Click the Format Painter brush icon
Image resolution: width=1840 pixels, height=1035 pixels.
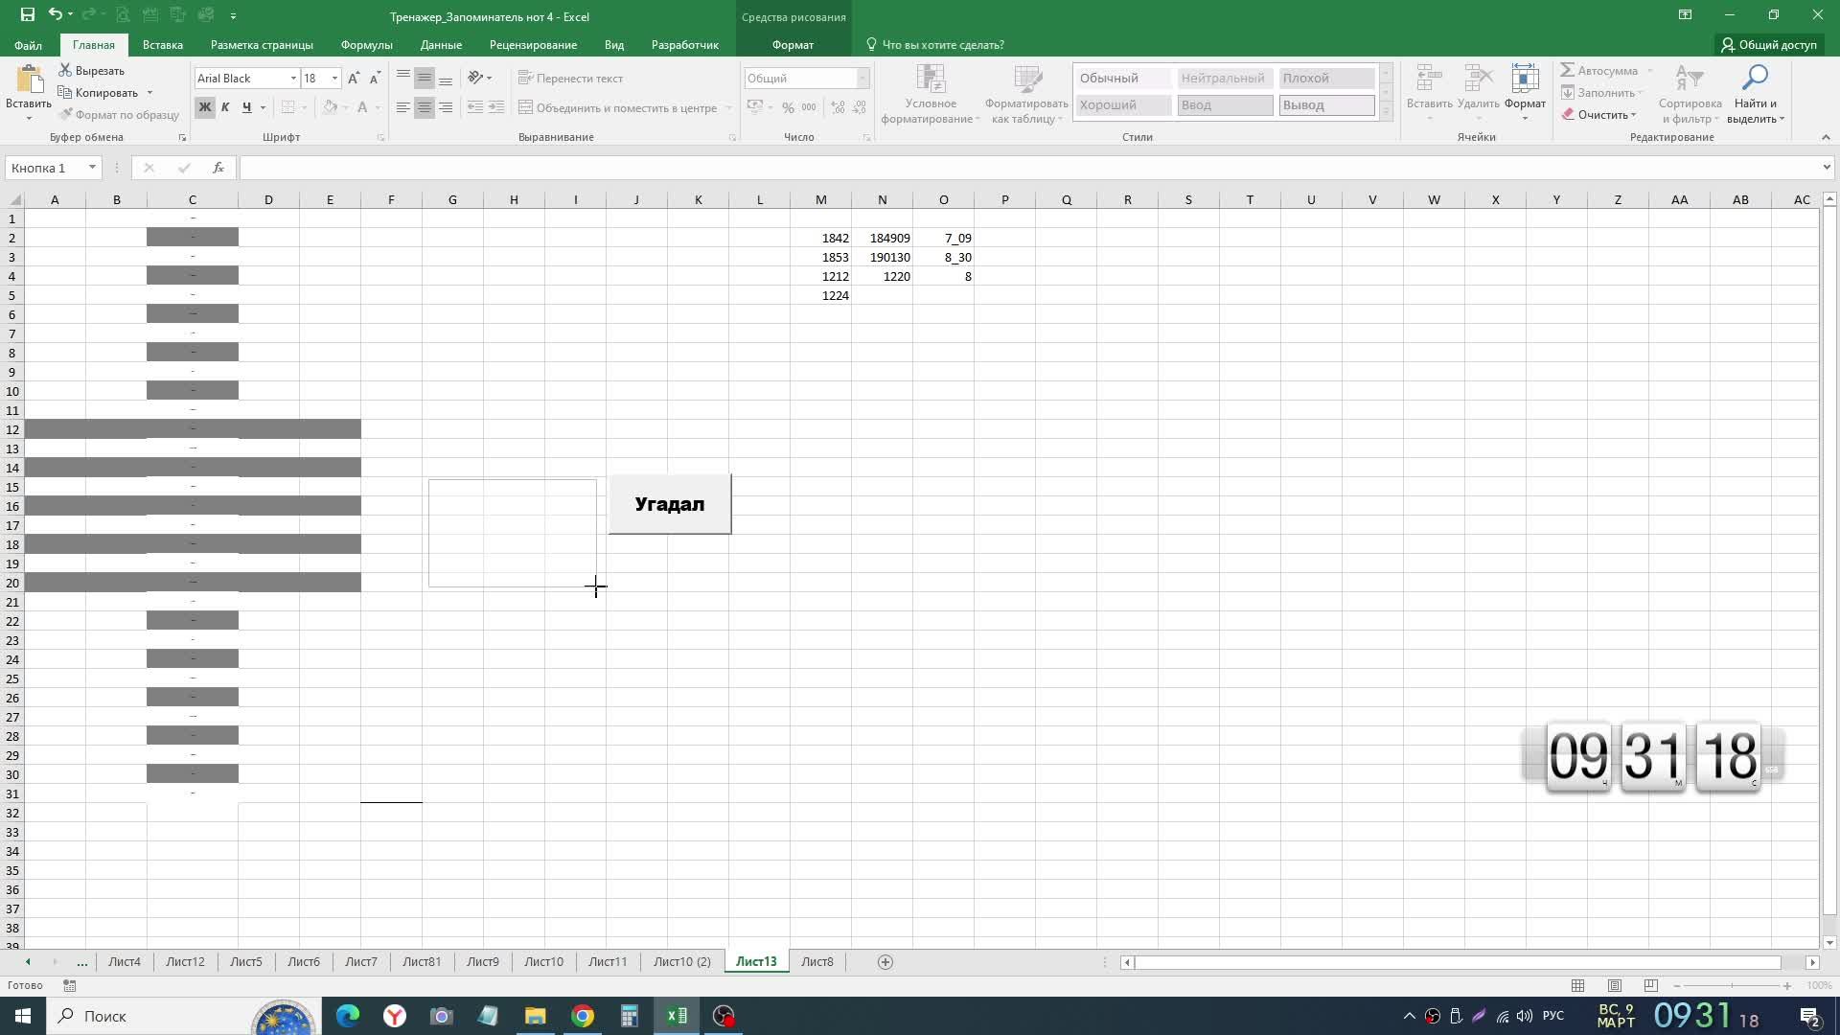66,115
